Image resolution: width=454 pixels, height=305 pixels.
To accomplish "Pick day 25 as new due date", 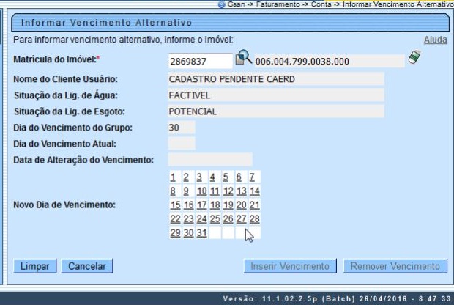I will point(215,219).
